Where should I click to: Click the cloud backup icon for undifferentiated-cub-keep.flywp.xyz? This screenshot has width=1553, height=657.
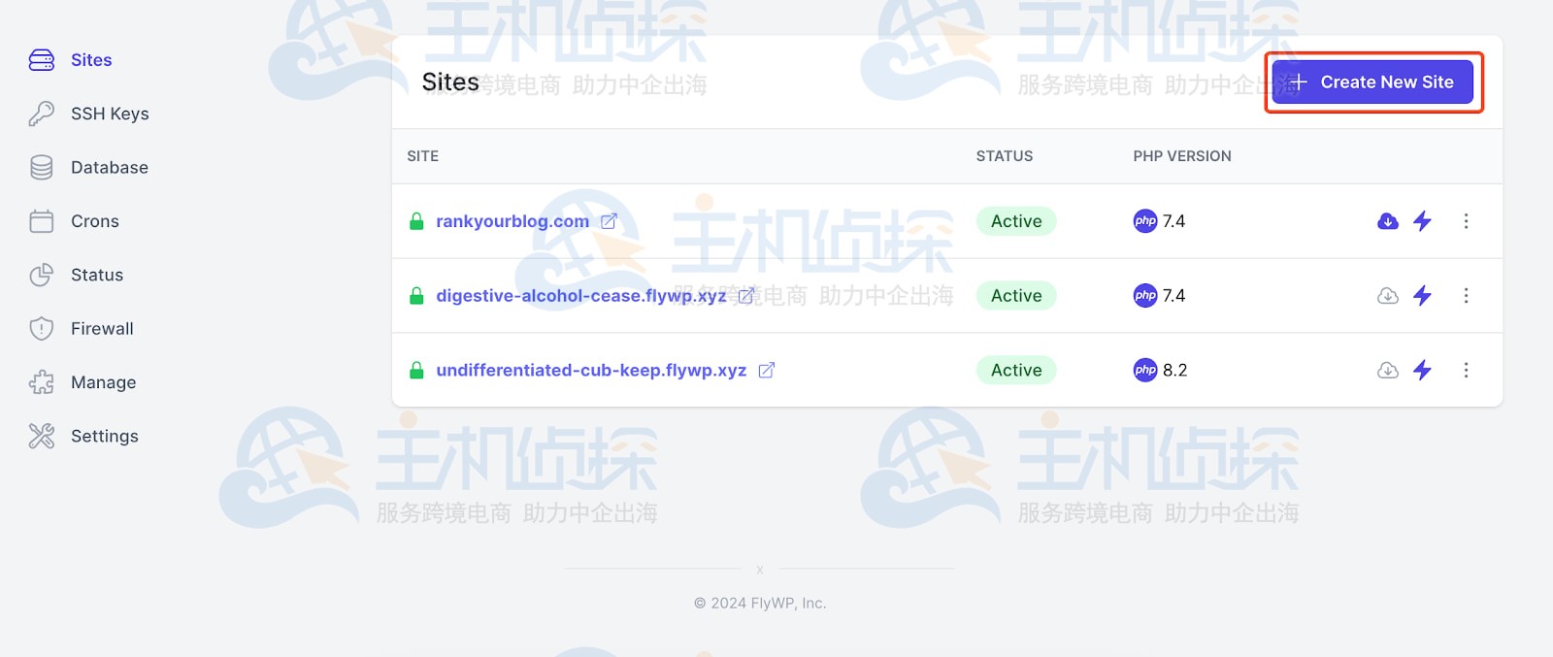1388,370
